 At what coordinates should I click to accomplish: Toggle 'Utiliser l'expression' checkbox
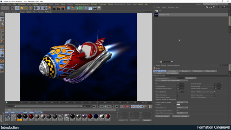[215, 95]
